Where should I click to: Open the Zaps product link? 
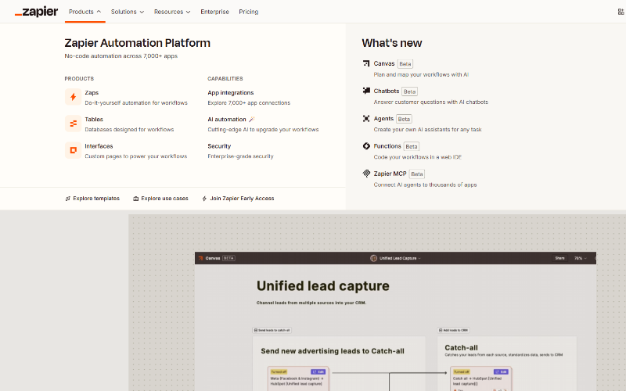(92, 92)
